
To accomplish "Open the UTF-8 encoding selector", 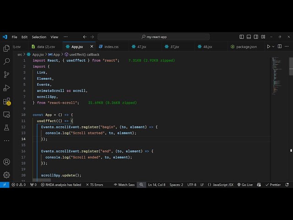I will point(191,185).
